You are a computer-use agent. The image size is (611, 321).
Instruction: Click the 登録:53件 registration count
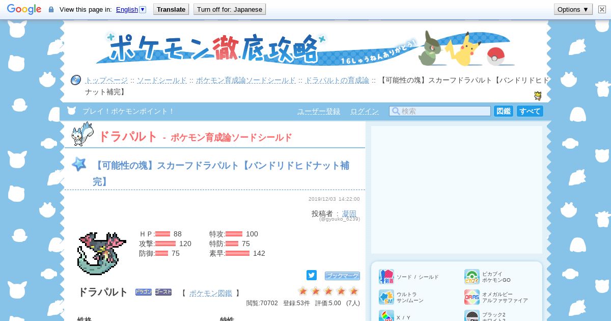coord(296,303)
